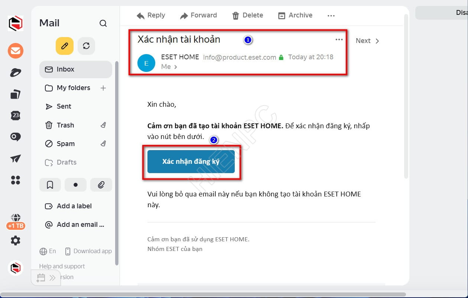Open calendar widget at bottom left
The height and width of the screenshot is (298, 468).
(x=46, y=277)
